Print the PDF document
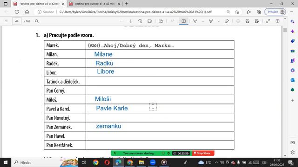 [238, 21]
